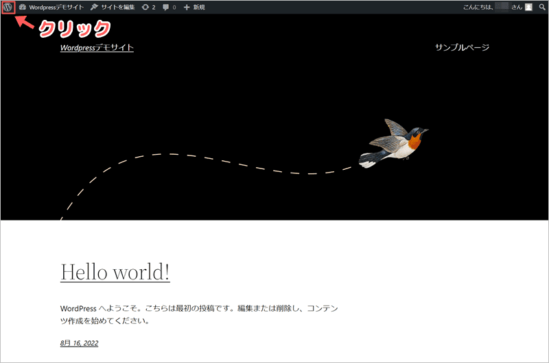Click the user avatar in admin bar
Screen dimensions: 549x363
pos(528,7)
